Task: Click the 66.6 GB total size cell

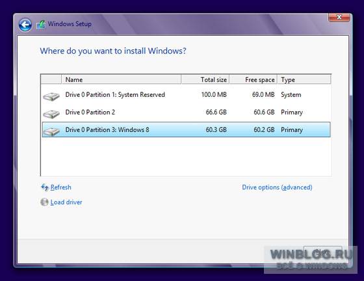Action: tap(216, 112)
